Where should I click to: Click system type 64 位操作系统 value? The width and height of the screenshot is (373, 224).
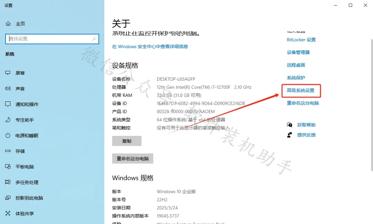point(191,120)
